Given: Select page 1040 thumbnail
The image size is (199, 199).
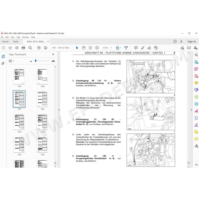Looking at the screenshot, I should pyautogui.click(x=42, y=76).
